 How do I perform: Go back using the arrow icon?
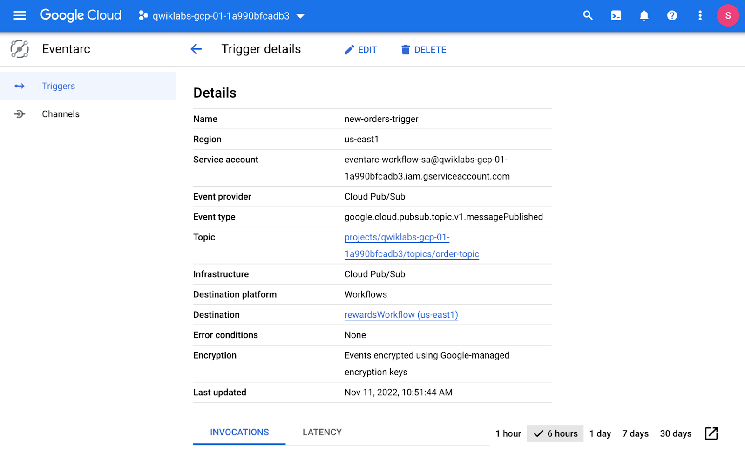point(196,49)
